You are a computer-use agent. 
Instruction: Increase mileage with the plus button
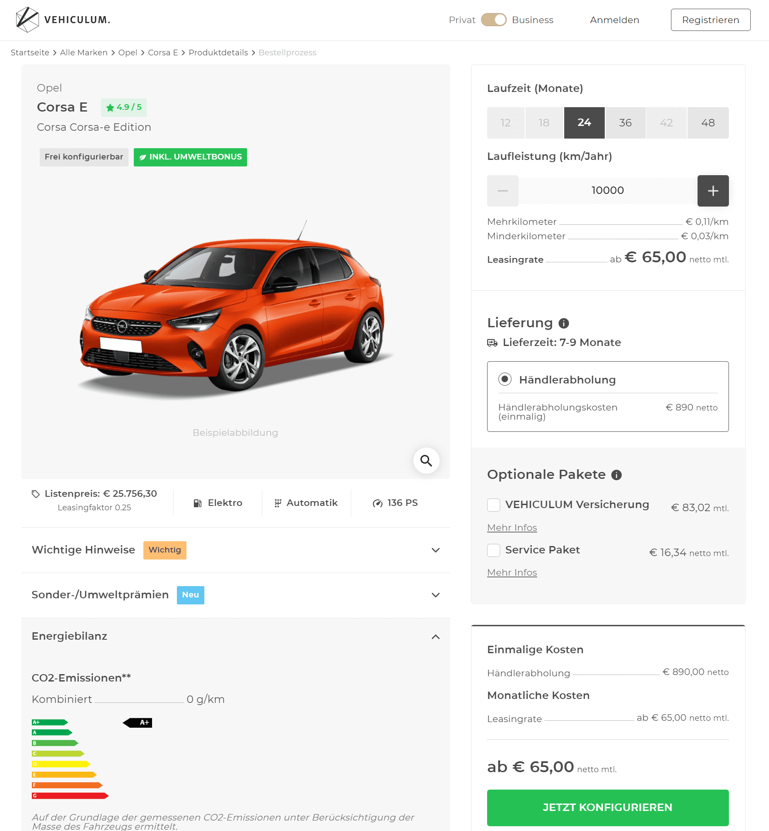pos(713,191)
